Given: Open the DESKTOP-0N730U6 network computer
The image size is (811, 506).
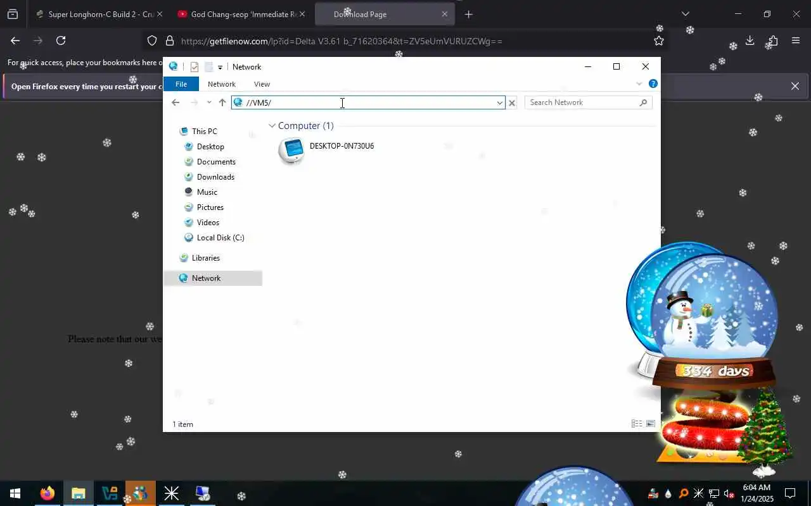Looking at the screenshot, I should (326, 151).
